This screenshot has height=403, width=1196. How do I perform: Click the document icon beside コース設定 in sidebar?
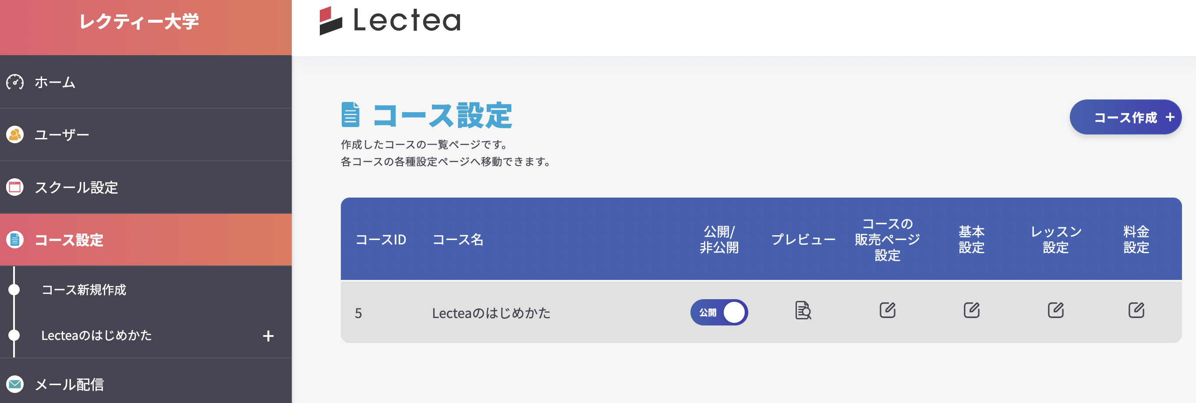pos(14,240)
